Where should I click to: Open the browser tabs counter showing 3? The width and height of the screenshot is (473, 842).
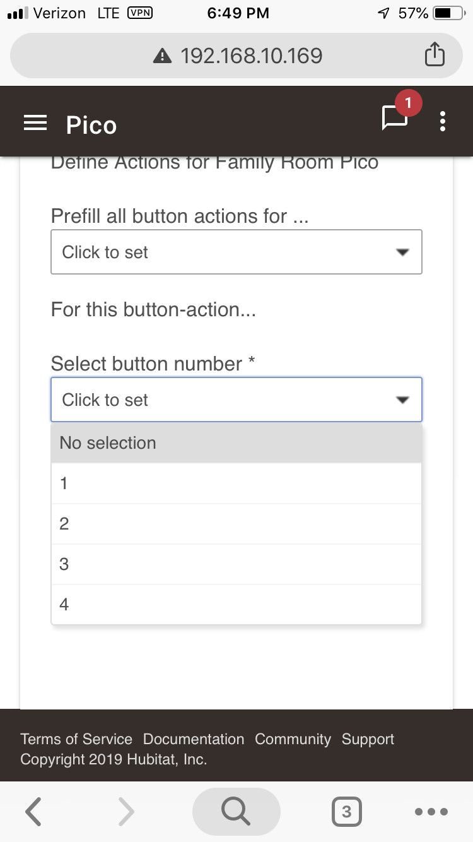point(346,811)
